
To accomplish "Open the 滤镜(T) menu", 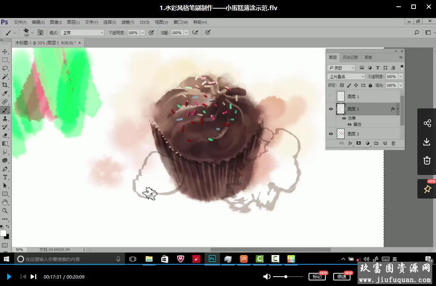I will click(128, 22).
